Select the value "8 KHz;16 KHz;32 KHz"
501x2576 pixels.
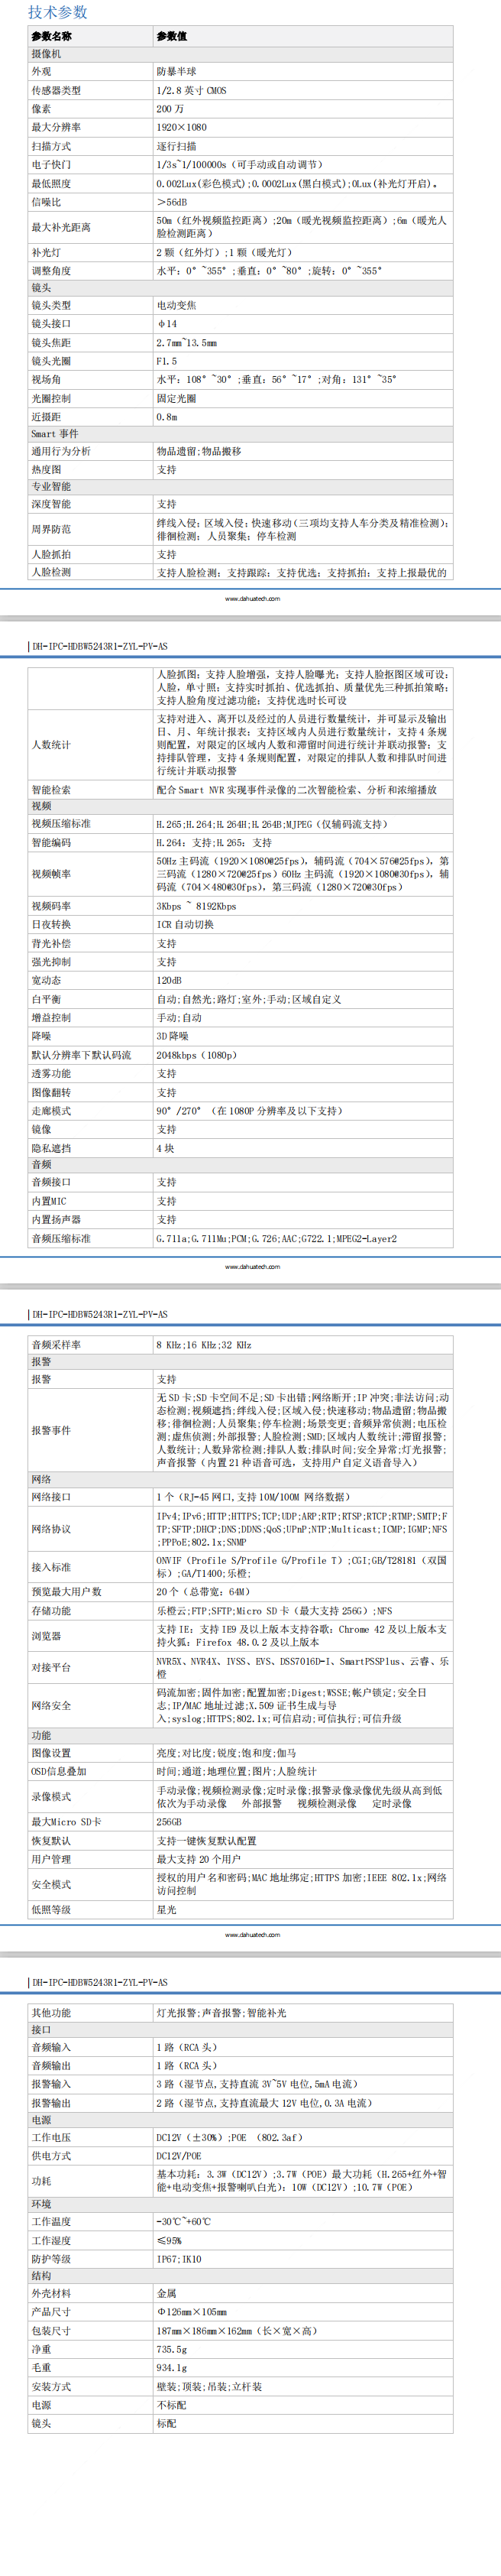204,1345
